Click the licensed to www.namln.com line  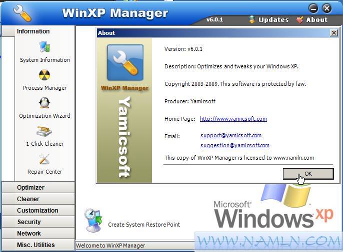(239, 158)
